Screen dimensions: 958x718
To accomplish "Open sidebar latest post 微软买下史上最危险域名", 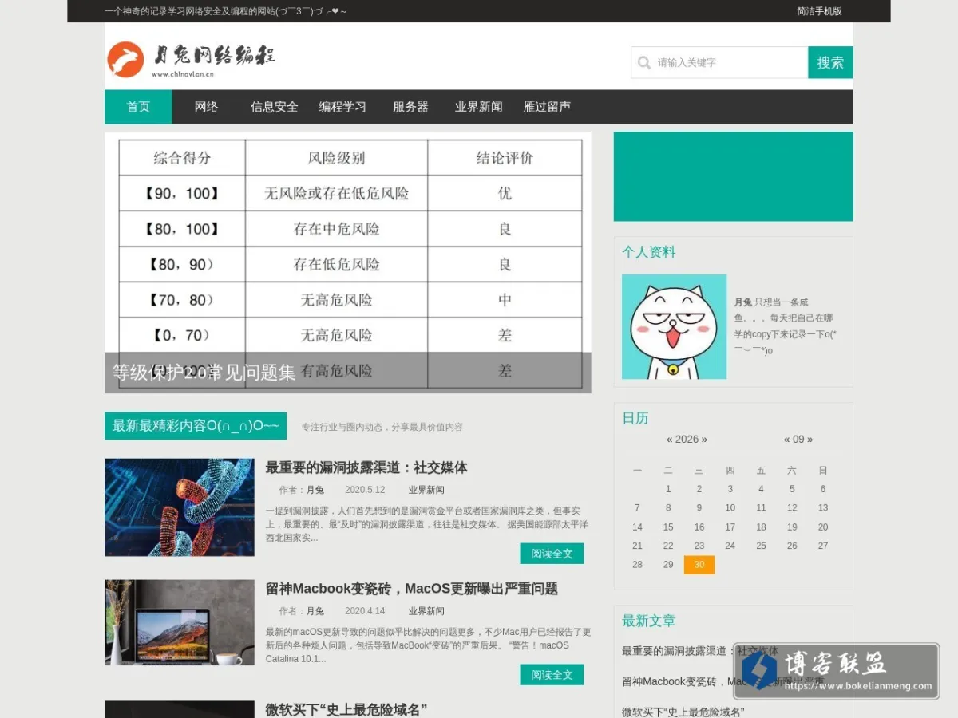I will [x=683, y=712].
